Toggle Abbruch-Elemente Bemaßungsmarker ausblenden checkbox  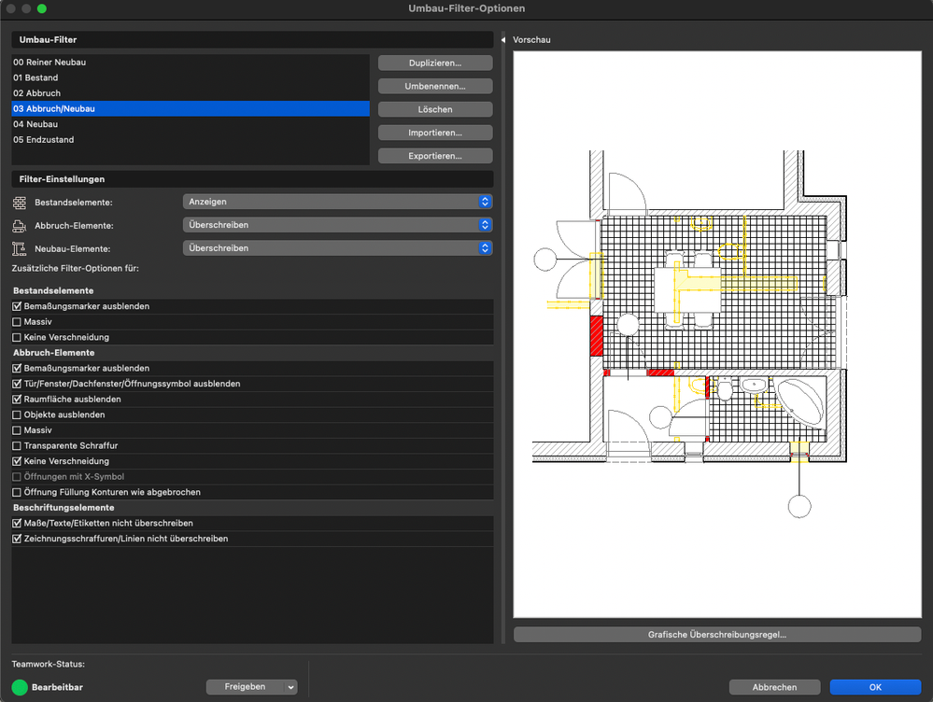point(17,368)
